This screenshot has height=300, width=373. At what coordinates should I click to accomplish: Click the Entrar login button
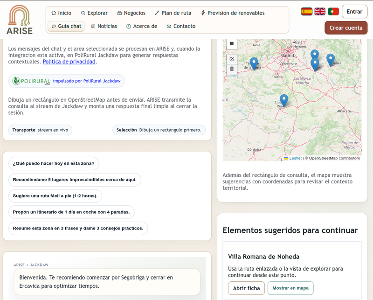(354, 12)
